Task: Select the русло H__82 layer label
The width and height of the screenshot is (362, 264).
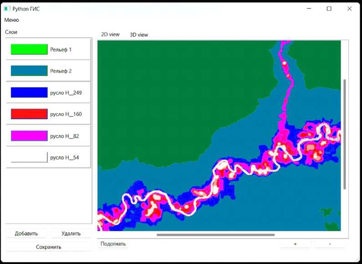Action: pyautogui.click(x=65, y=136)
